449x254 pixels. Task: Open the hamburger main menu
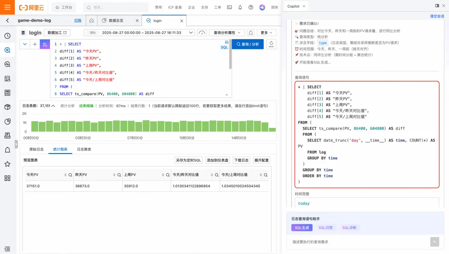click(x=7, y=7)
